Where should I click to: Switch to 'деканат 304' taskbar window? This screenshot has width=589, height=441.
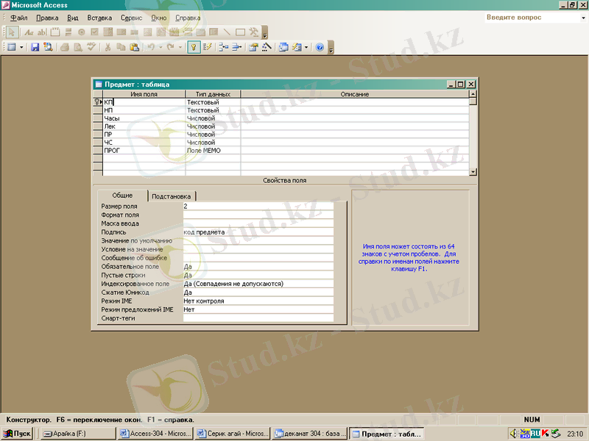pos(309,434)
